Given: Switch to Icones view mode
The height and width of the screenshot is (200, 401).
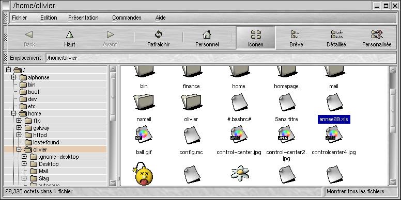Looking at the screenshot, I should [x=256, y=38].
